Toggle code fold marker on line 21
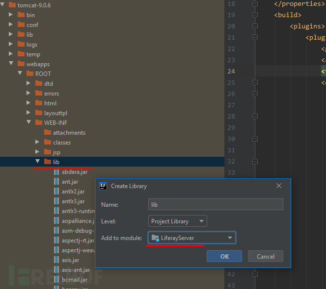 pyautogui.click(x=255, y=37)
